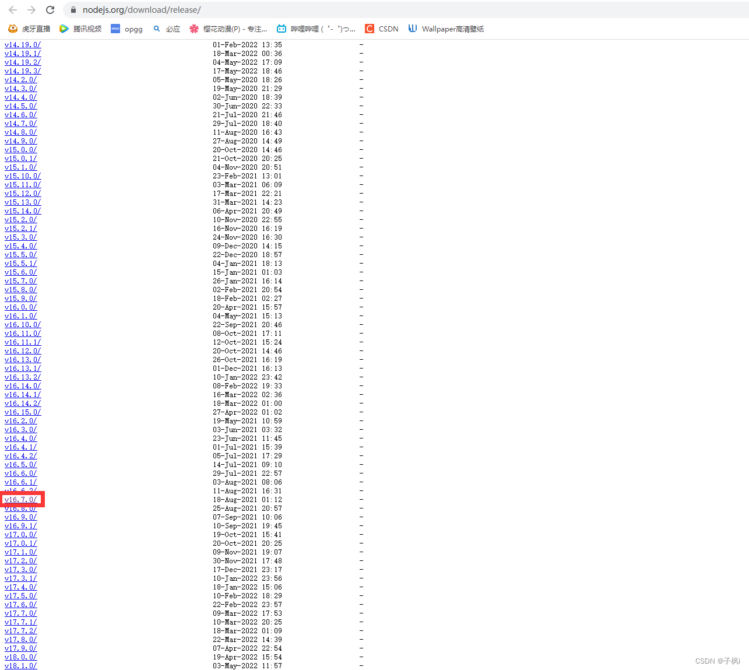Click the date 20-Oct-2020 14:46

point(247,150)
